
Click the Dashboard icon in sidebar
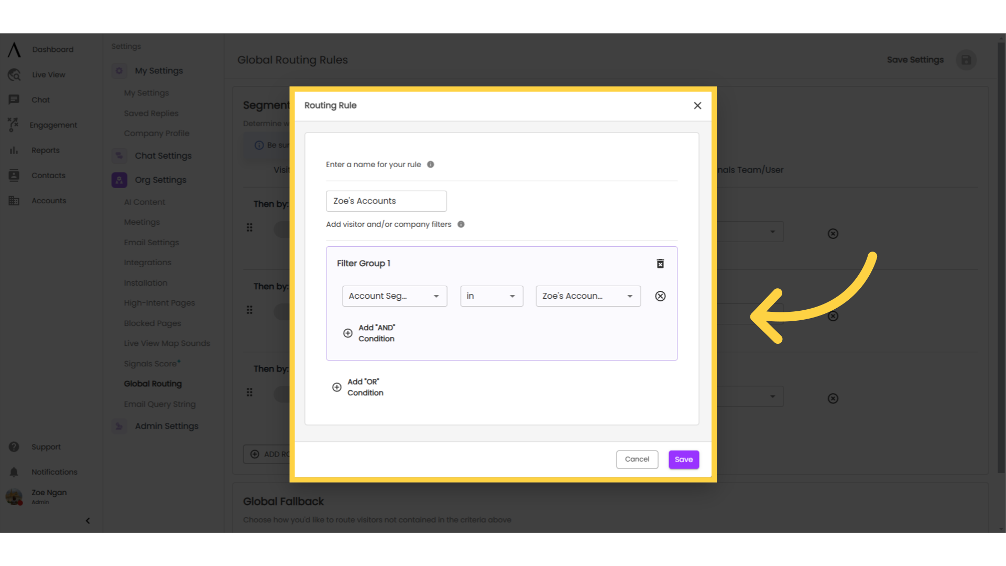point(14,49)
